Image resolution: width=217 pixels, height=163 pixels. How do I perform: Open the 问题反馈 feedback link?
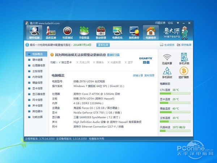point(160,23)
